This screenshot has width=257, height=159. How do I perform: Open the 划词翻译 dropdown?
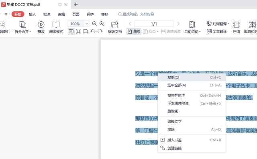pos(218,24)
